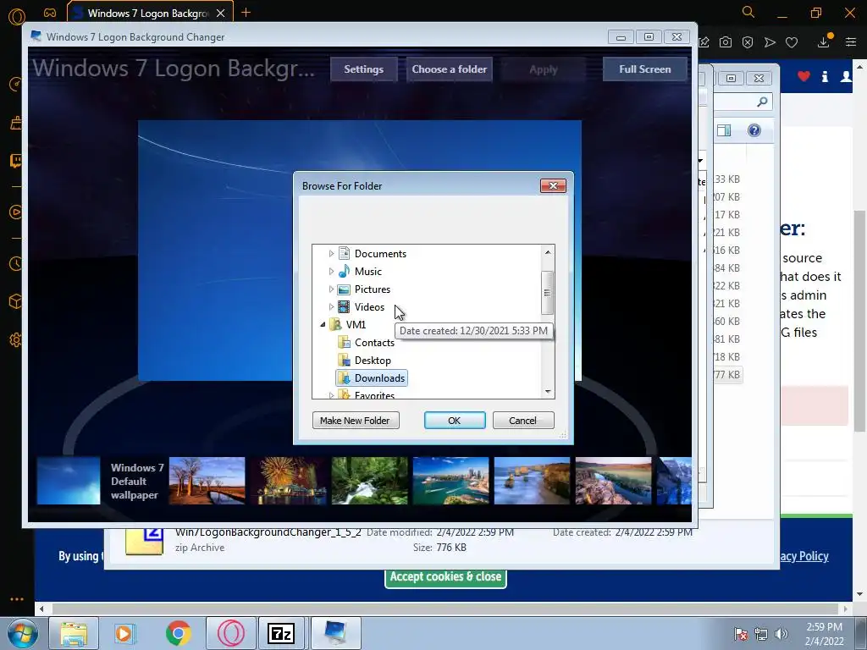This screenshot has width=867, height=650.
Task: Open Explorer help question mark icon
Action: point(754,130)
